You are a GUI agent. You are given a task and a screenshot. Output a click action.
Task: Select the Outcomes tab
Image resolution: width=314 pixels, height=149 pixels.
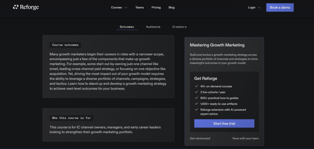coord(127,27)
